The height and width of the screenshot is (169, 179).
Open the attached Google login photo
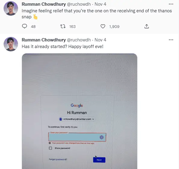(x=79, y=111)
